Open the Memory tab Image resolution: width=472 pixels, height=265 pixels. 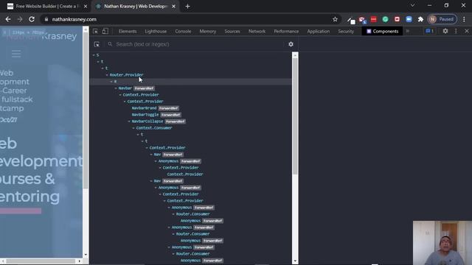pos(208,31)
